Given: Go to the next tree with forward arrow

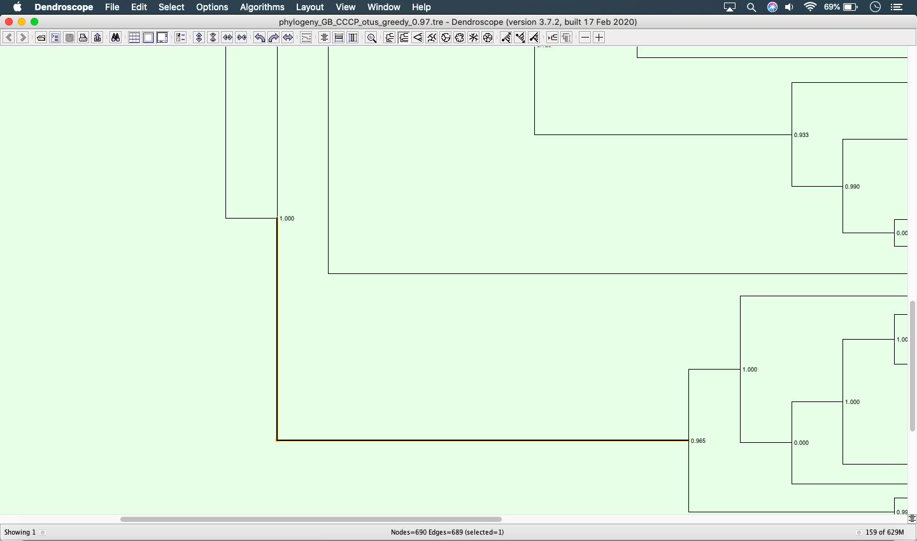Looking at the screenshot, I should [x=23, y=38].
